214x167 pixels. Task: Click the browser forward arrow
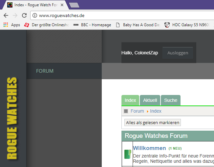(x=15, y=15)
